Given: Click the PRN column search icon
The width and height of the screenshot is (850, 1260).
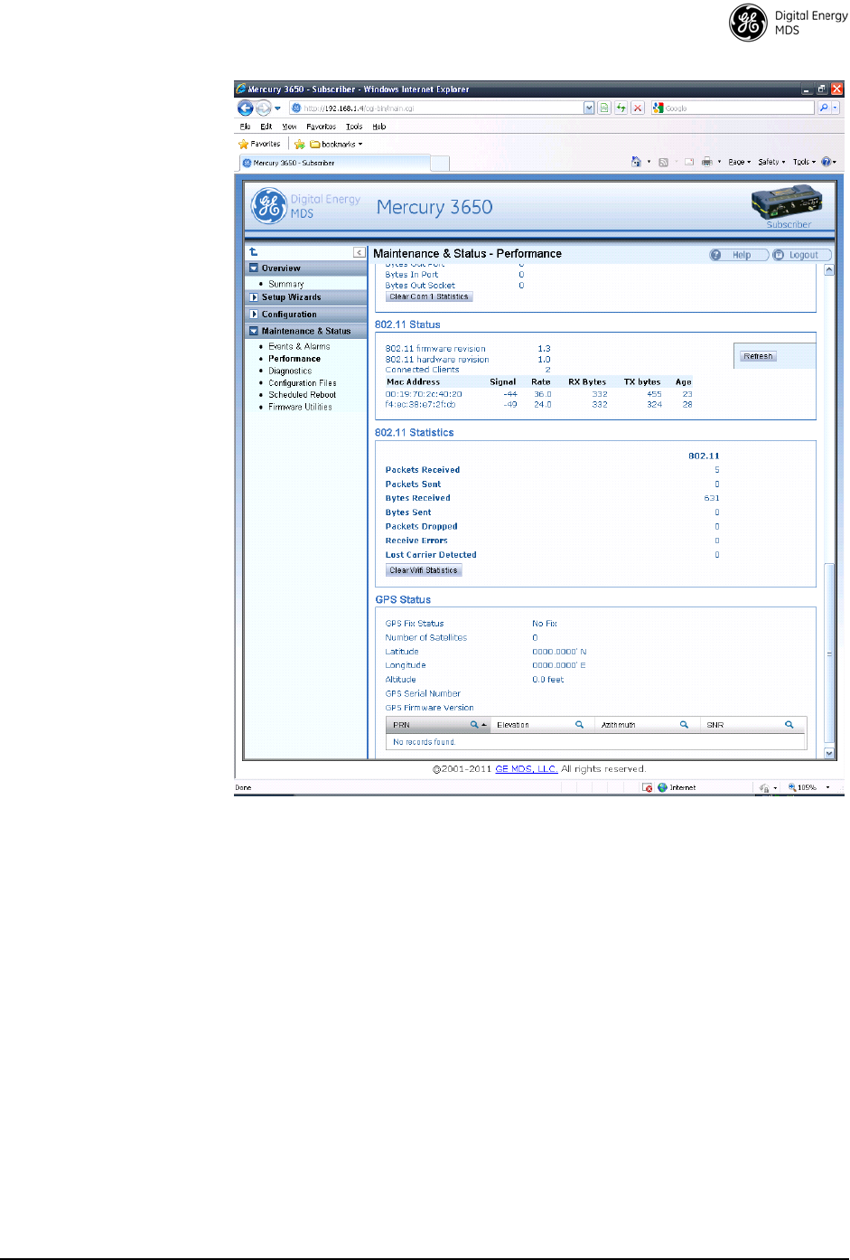Looking at the screenshot, I should [474, 725].
